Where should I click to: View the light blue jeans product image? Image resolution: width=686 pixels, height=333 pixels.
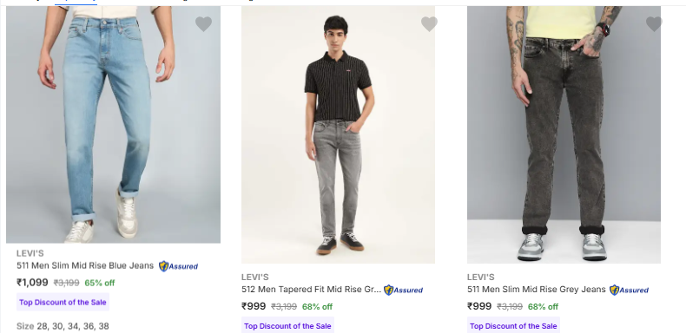click(x=113, y=124)
